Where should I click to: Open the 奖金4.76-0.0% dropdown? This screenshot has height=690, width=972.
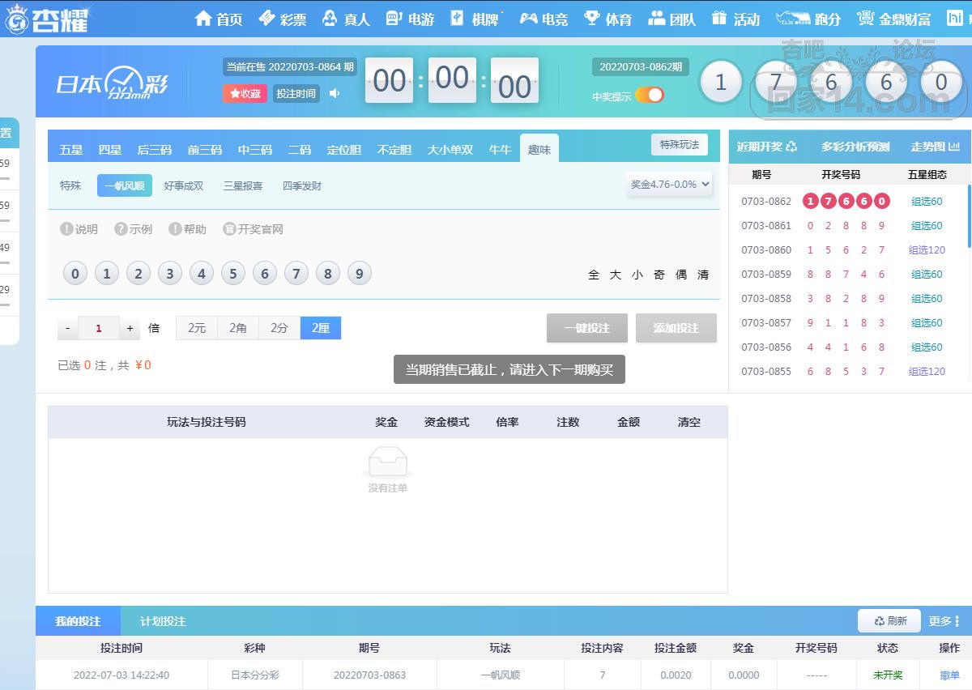670,185
